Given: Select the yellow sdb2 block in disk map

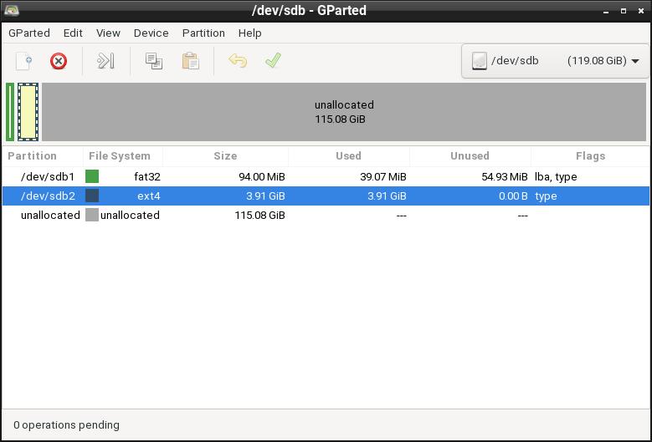Looking at the screenshot, I should (28, 112).
